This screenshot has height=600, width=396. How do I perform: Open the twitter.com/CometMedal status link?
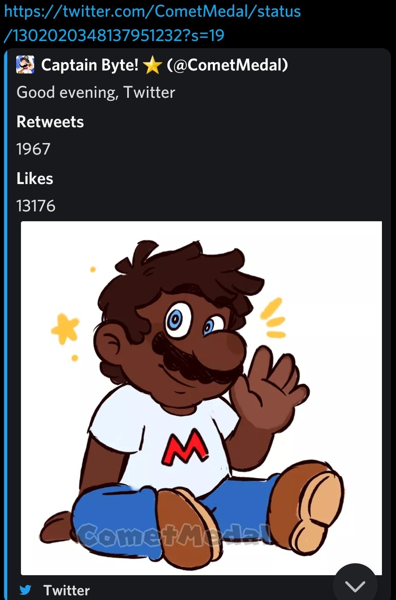152,23
